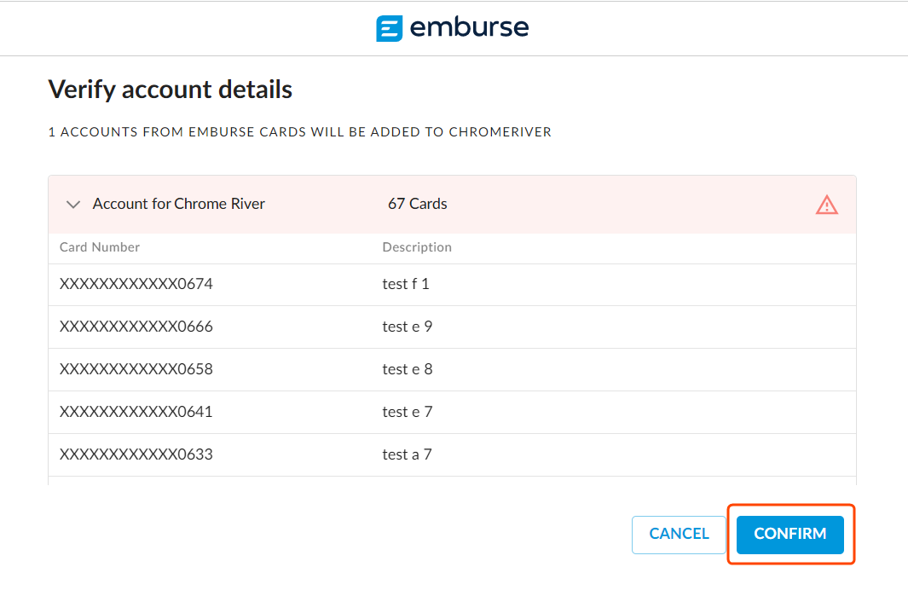Click the emburse wordmark text
Viewport: 908px width, 596px height.
[469, 28]
